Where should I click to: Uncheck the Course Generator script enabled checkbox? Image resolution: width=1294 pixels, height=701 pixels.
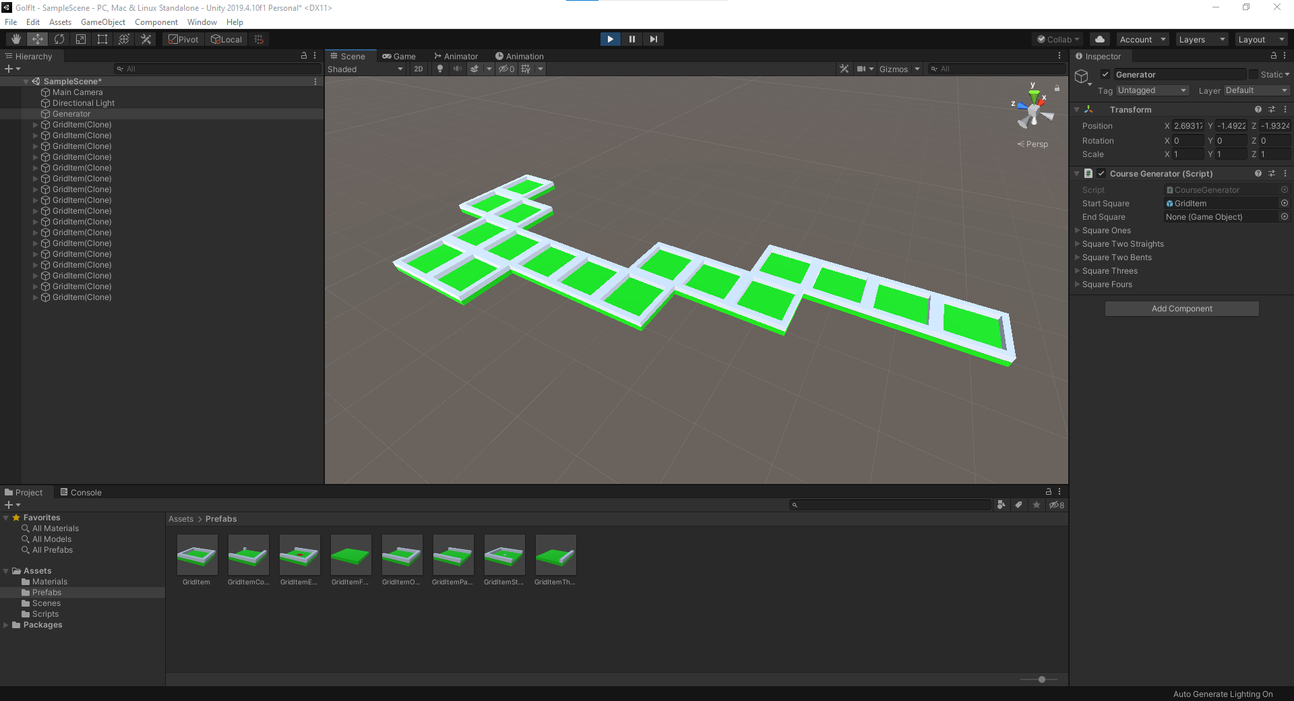click(x=1102, y=173)
